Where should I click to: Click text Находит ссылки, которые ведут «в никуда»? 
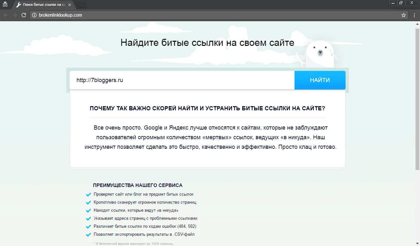click(136, 210)
